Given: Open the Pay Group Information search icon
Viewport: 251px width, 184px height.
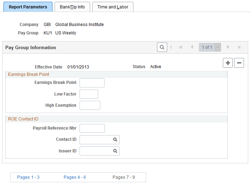Looking at the screenshot, I should tap(162, 47).
